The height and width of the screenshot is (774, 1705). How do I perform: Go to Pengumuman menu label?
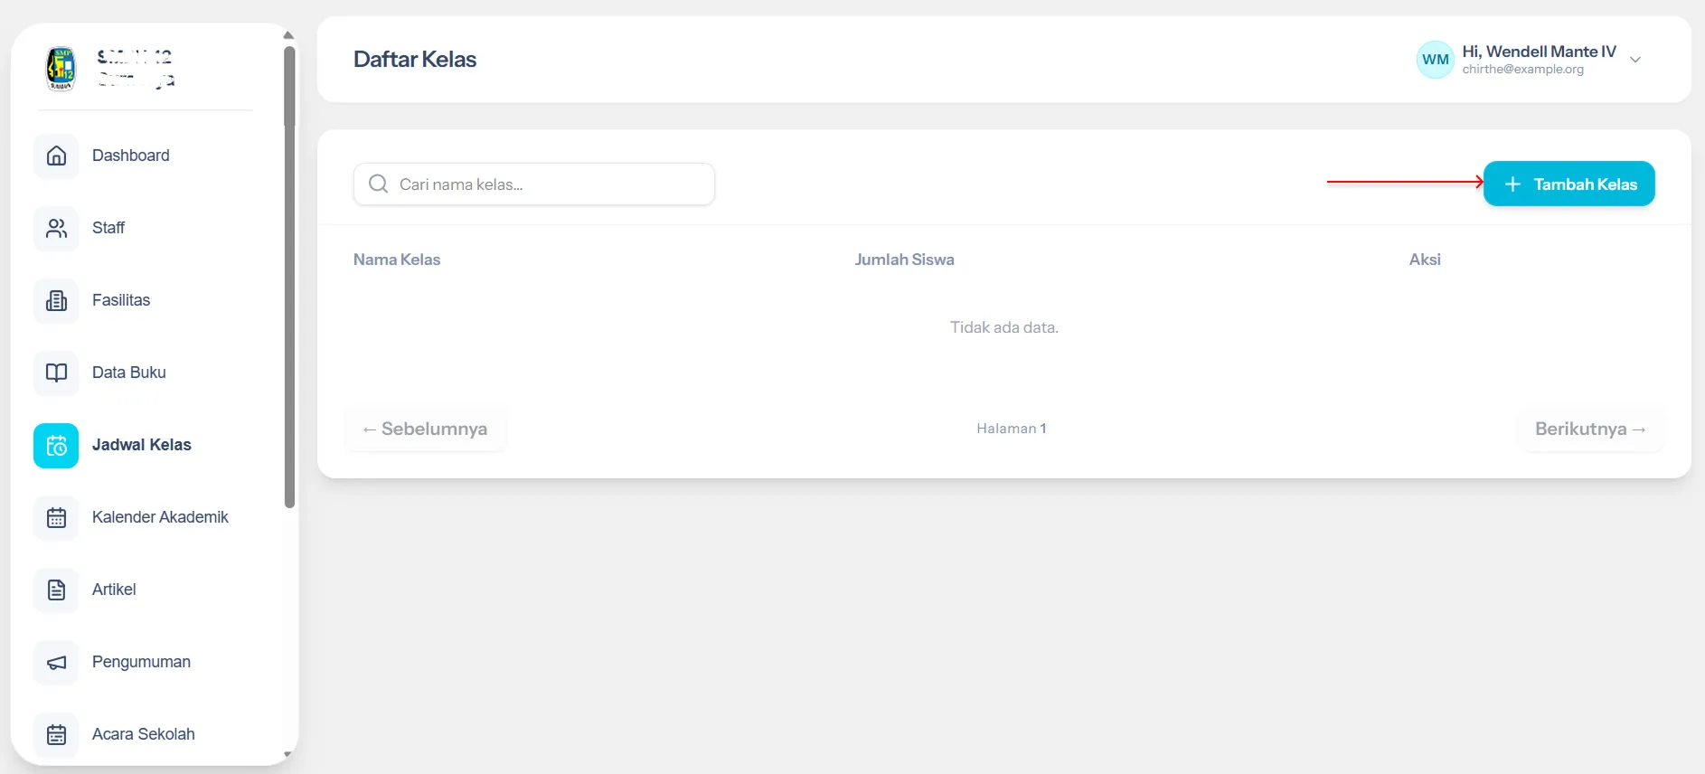(x=141, y=662)
